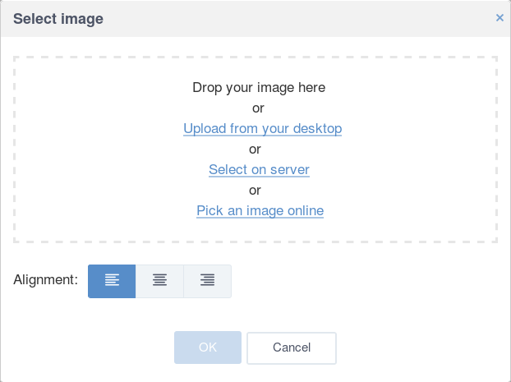Viewport: 511px width, 382px height.
Task: Dismiss dialog using the Cancel button
Action: pyautogui.click(x=292, y=348)
